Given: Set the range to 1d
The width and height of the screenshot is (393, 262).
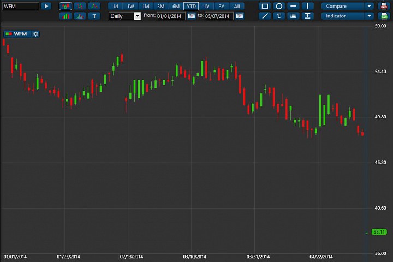Looking at the screenshot, I should click(x=115, y=6).
